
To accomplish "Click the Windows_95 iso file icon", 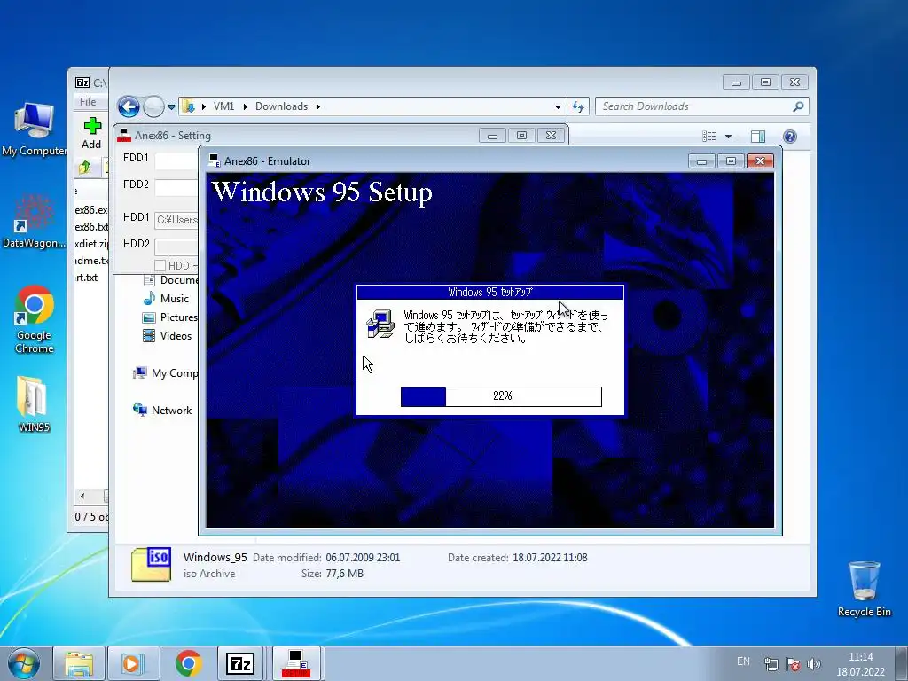I will pyautogui.click(x=152, y=564).
